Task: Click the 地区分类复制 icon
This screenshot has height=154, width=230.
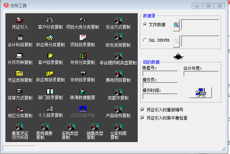Action: [20, 109]
